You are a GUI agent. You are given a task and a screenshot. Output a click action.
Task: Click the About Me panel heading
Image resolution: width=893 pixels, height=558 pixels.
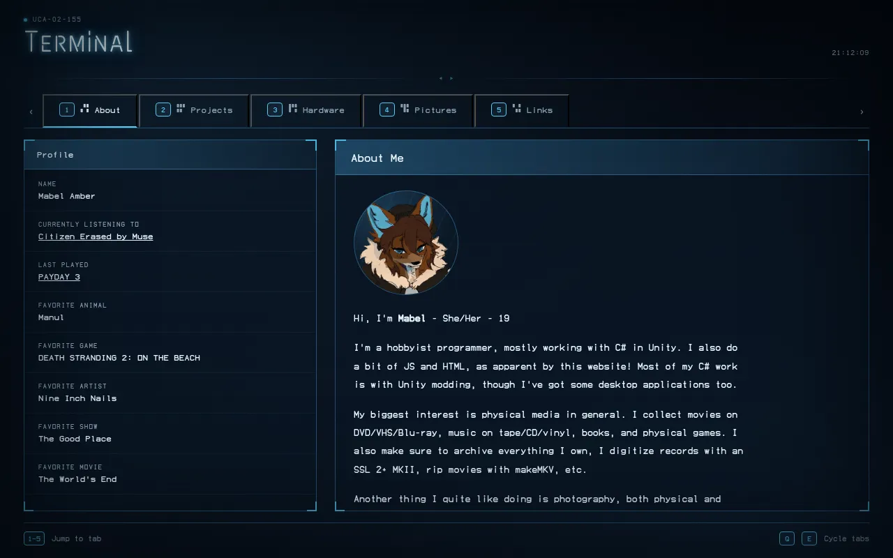tap(377, 158)
